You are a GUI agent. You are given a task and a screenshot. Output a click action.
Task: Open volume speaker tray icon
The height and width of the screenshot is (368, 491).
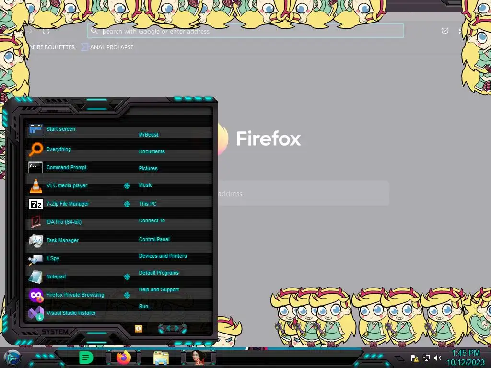click(x=437, y=357)
